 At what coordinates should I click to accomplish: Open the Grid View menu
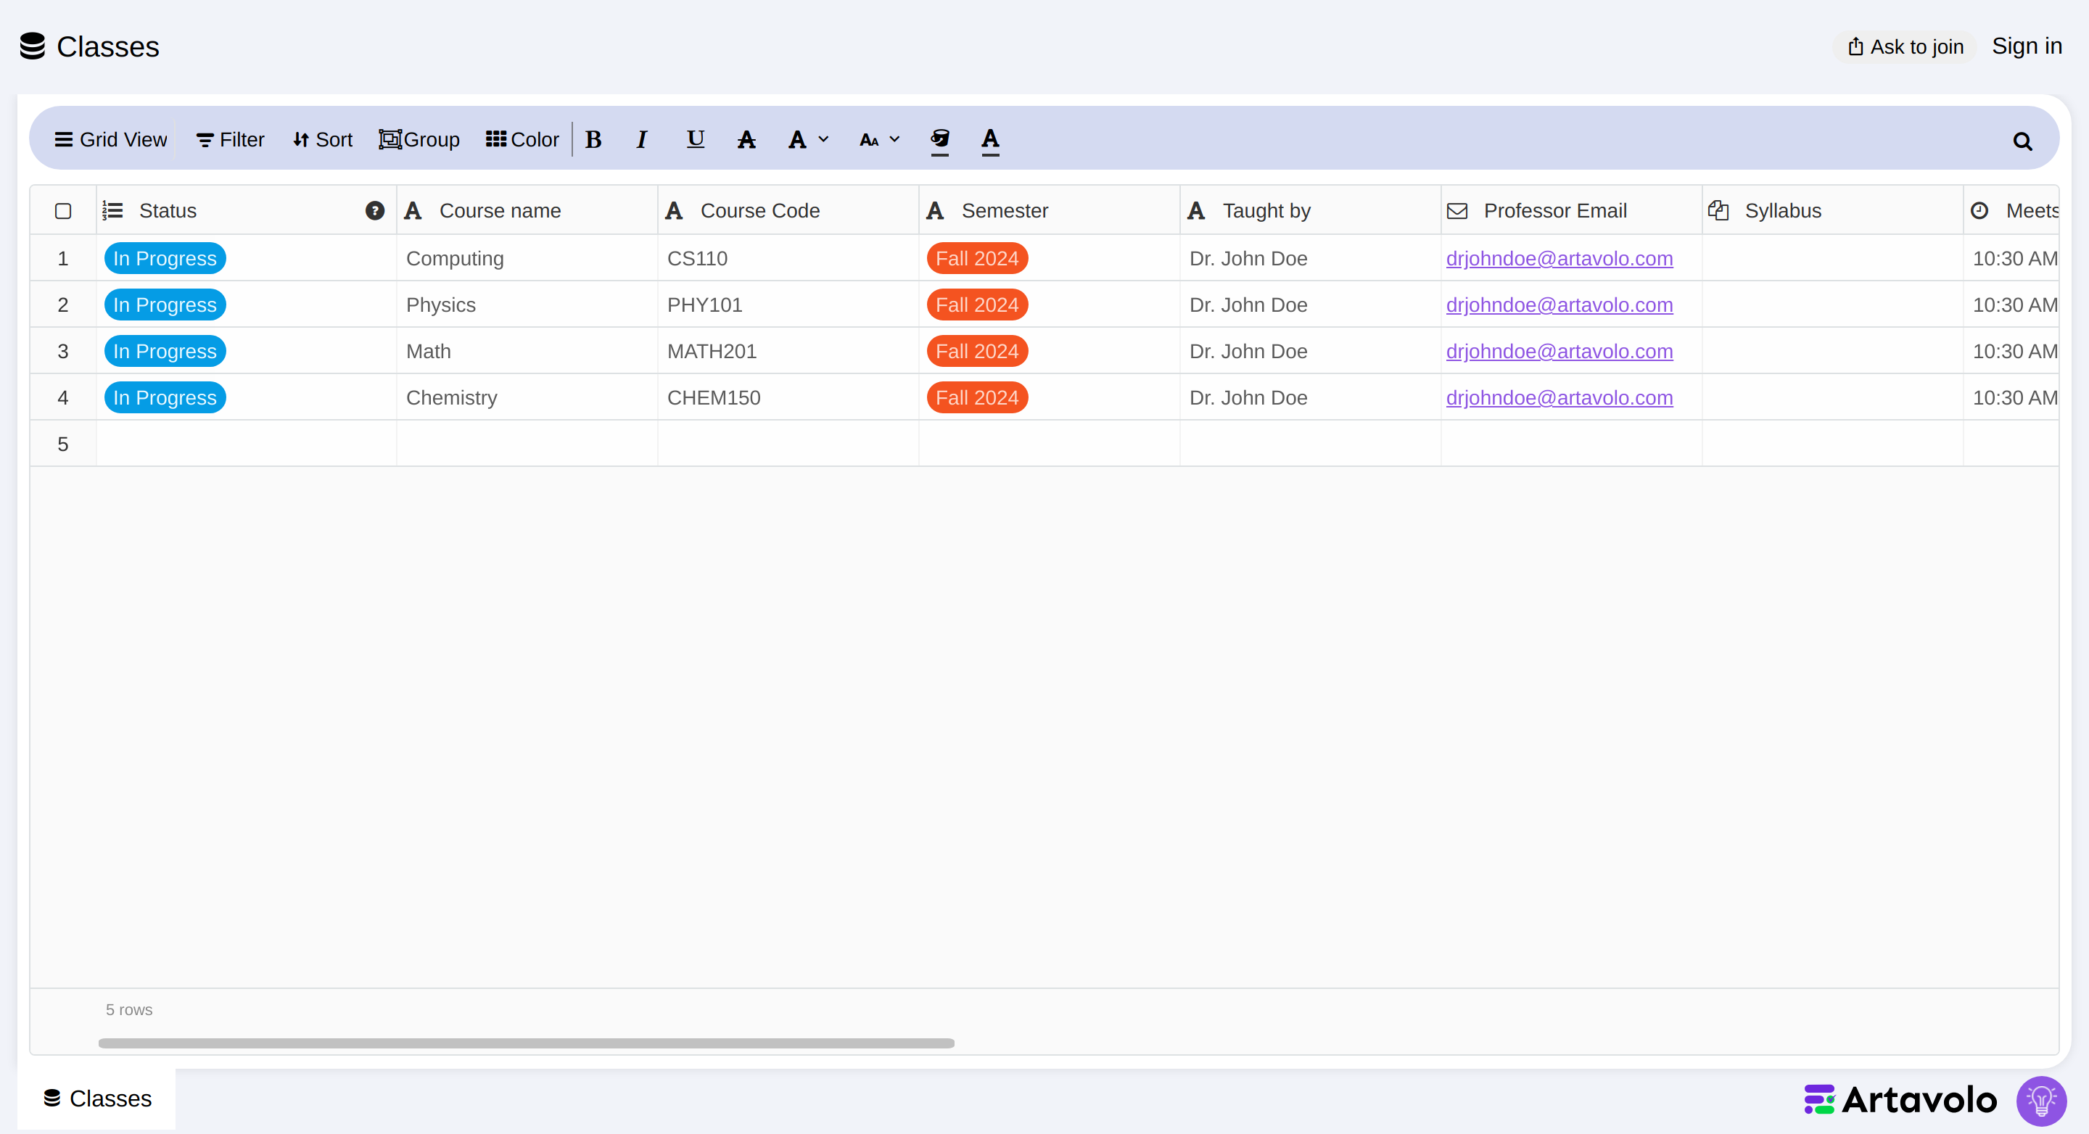[x=110, y=139]
